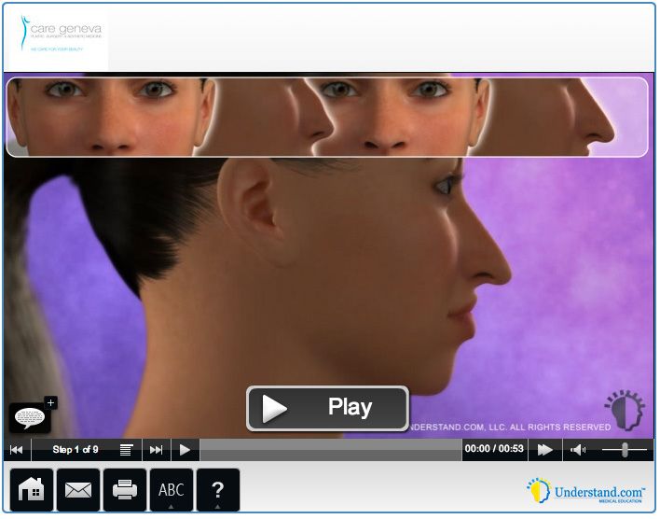The width and height of the screenshot is (660, 519).
Task: Click the envelope email icon
Action: (78, 490)
